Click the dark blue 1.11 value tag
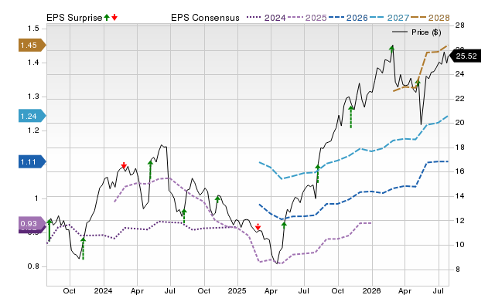The width and height of the screenshot is (495, 295). [32, 162]
